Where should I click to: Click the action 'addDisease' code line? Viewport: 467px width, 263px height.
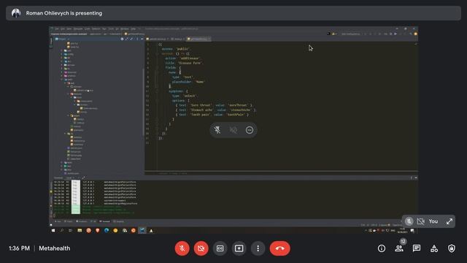click(183, 58)
